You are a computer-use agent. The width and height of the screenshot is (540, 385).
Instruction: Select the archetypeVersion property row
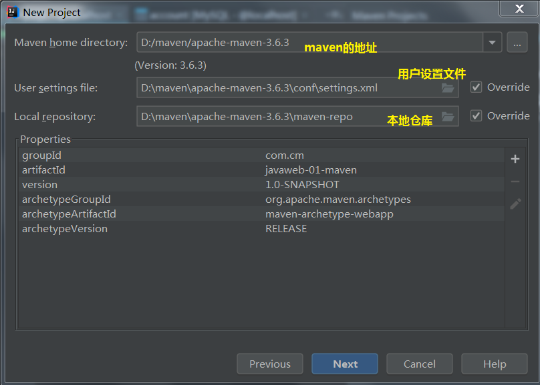click(262, 229)
